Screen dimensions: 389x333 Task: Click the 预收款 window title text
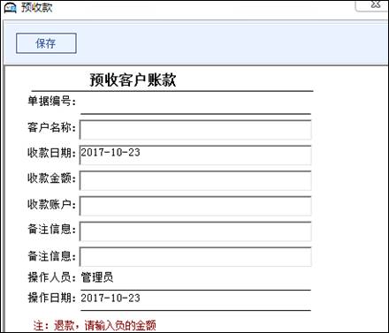click(36, 8)
